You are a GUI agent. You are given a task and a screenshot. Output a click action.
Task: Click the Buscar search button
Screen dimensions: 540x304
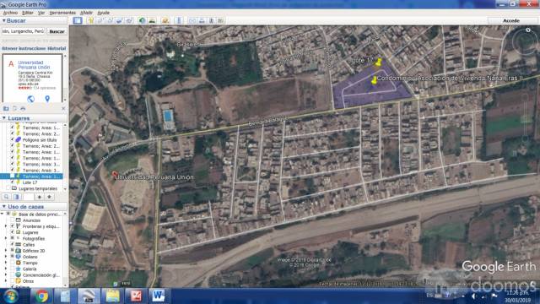57,31
